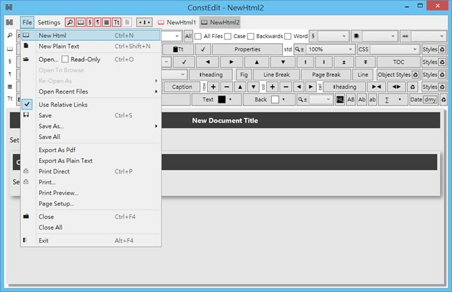
Task: Open the Back color dropdown arrow
Action: pyautogui.click(x=283, y=99)
